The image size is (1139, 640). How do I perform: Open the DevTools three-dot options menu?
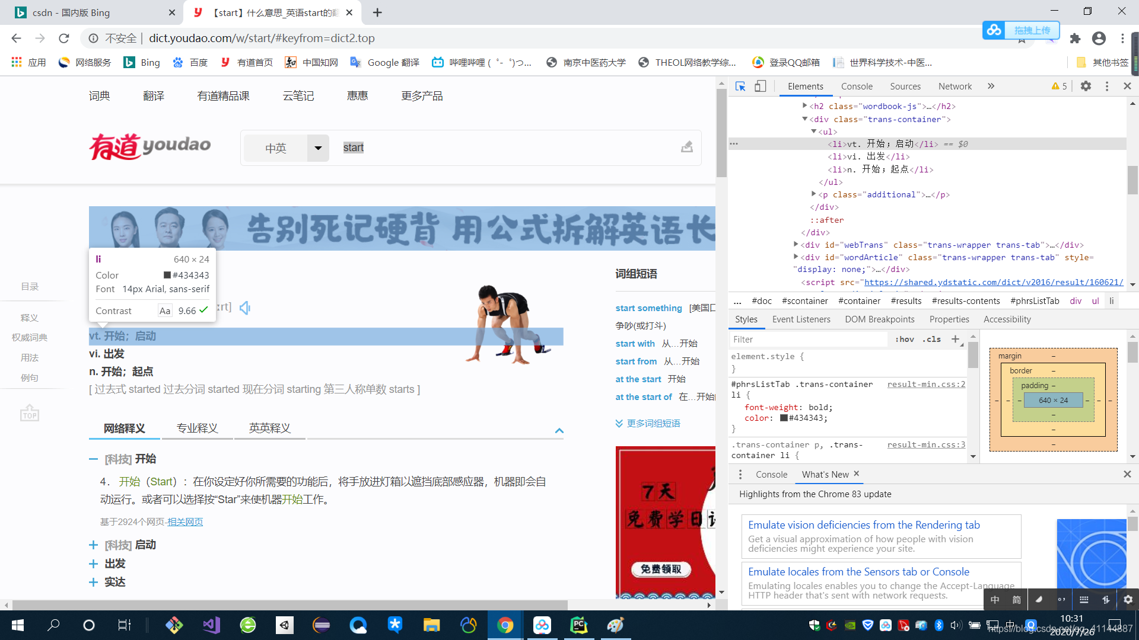coord(1107,86)
